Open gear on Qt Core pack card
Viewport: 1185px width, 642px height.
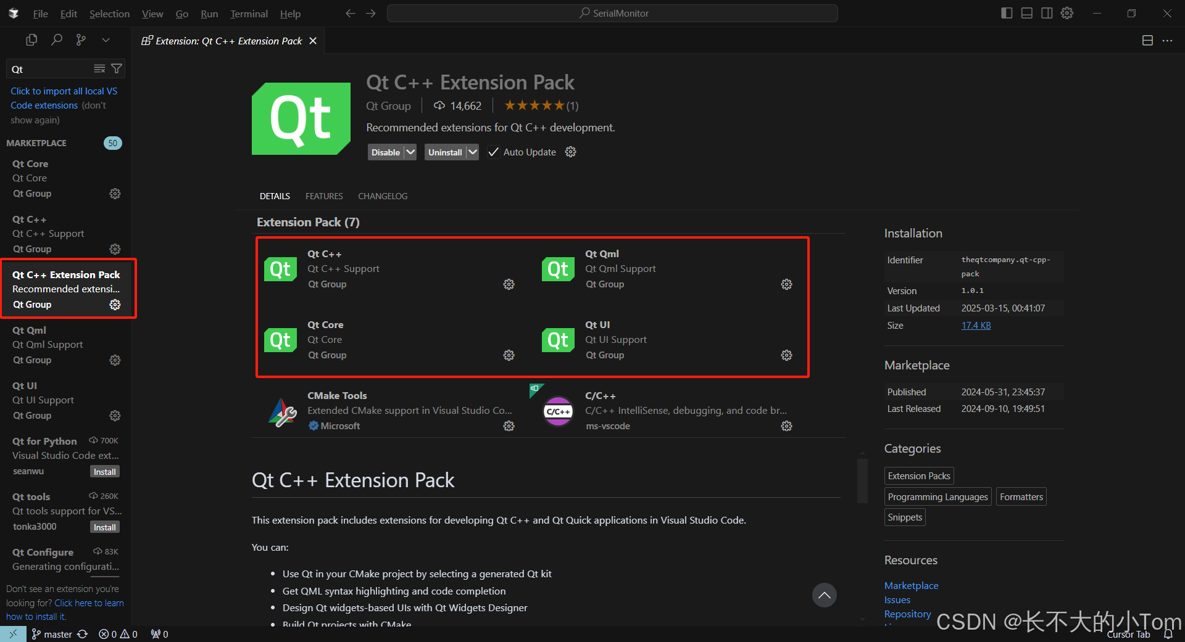509,355
